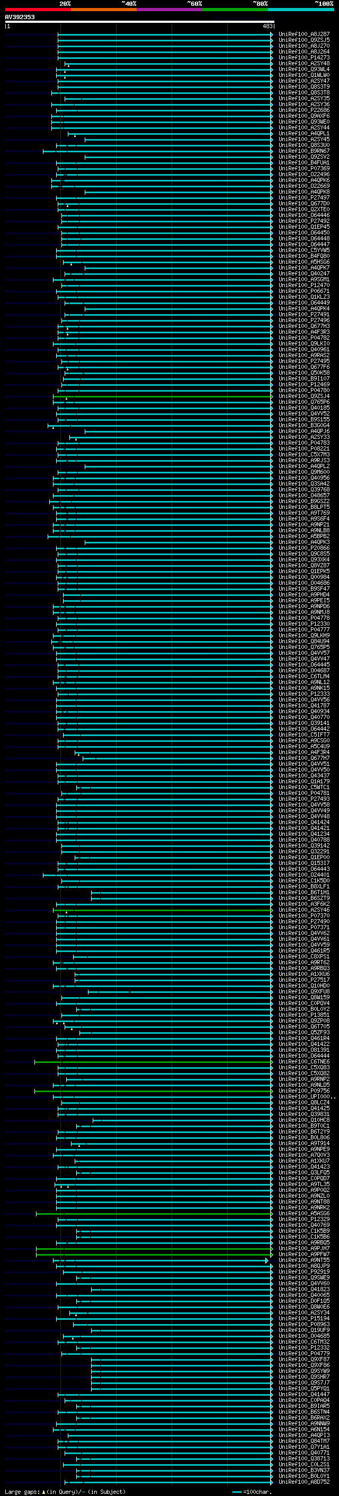Select label UniRef100_A9RNP2
Screen dimensions: 339x1496
click(304, 1079)
